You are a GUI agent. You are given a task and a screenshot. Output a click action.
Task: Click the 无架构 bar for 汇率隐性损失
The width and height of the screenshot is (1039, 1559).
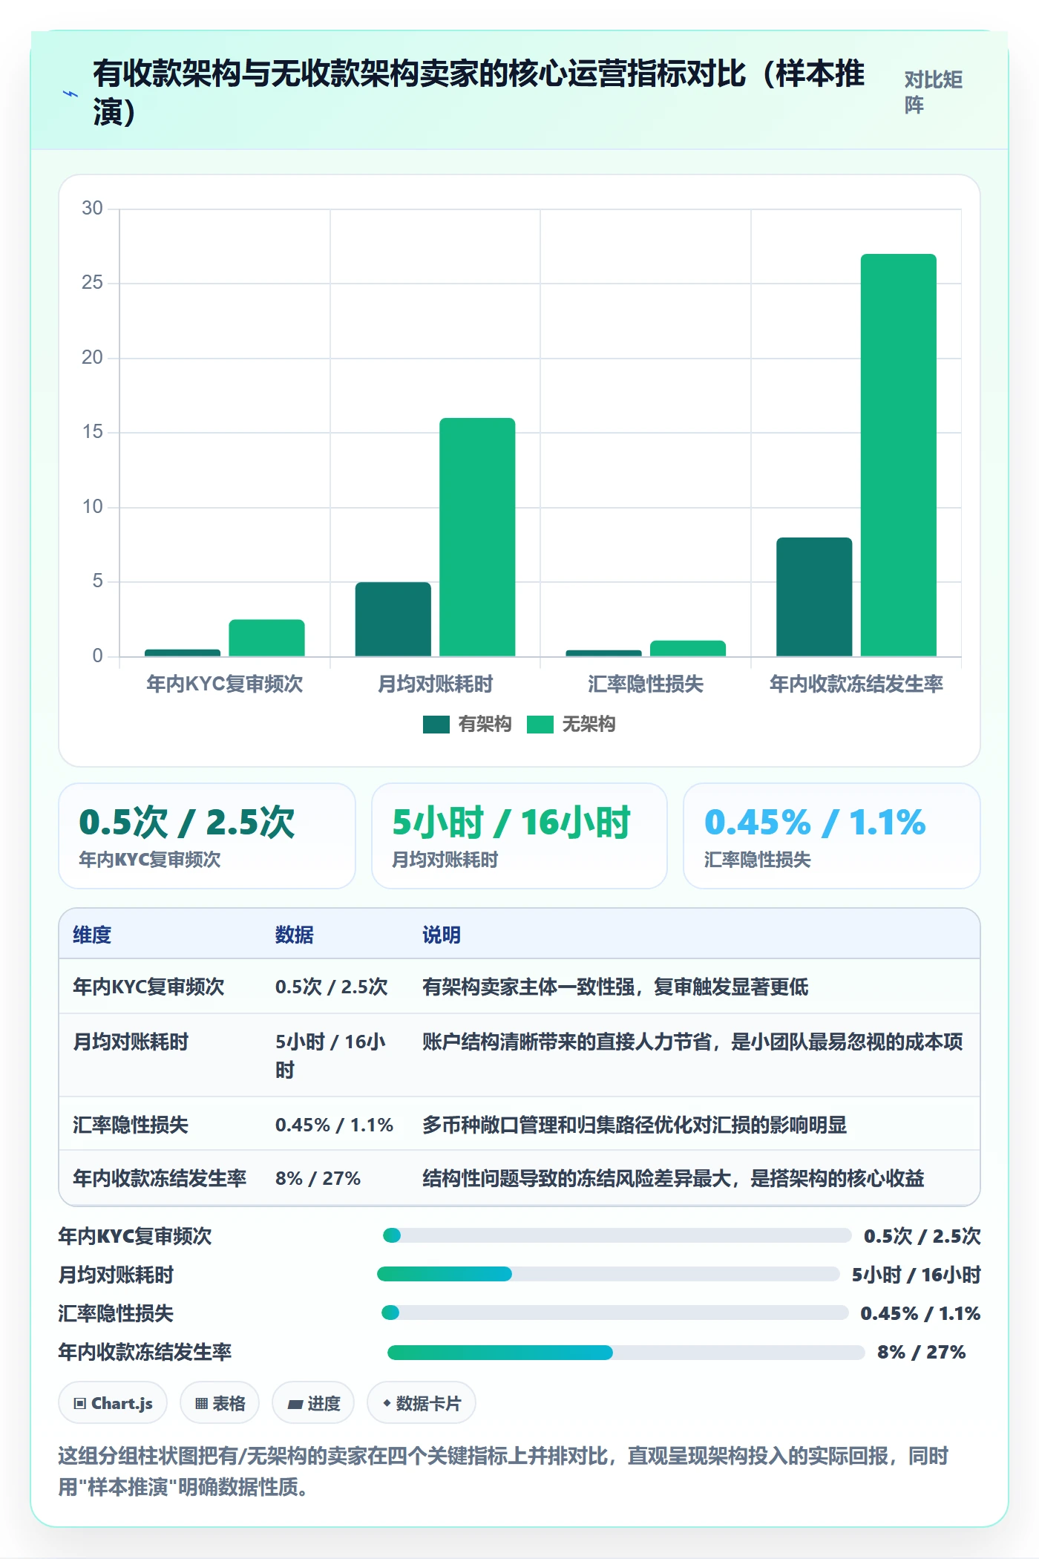(x=688, y=648)
